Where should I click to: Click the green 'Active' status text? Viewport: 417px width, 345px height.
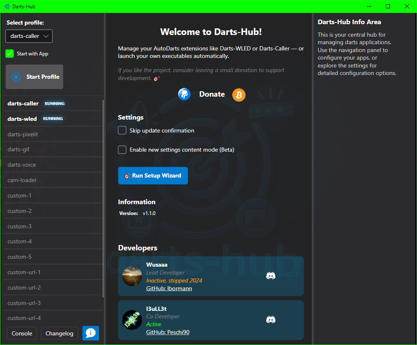[x=154, y=324]
